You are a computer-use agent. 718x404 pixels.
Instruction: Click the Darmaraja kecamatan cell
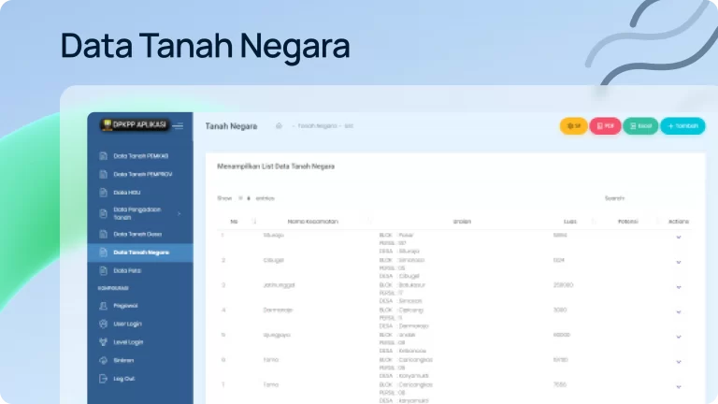(278, 310)
